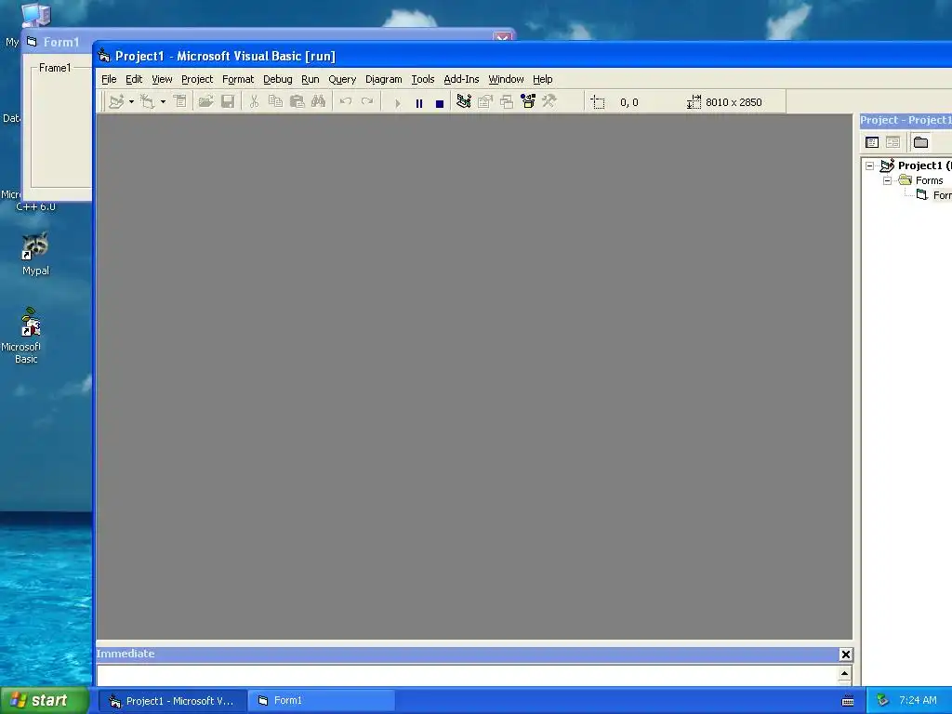Open the Edit menu
This screenshot has height=714, width=952.
click(x=134, y=79)
